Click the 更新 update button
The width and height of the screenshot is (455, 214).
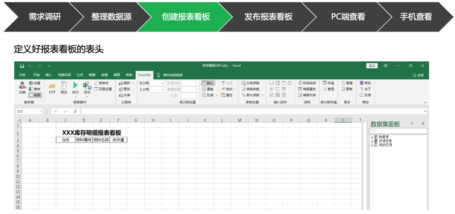pos(347,89)
